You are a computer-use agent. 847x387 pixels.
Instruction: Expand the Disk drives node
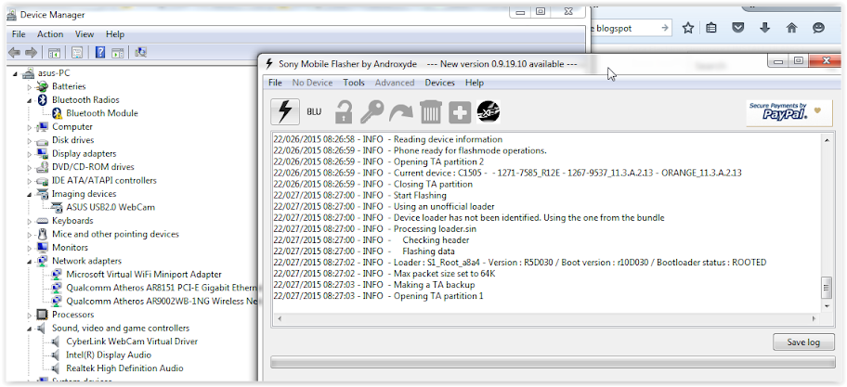point(30,140)
